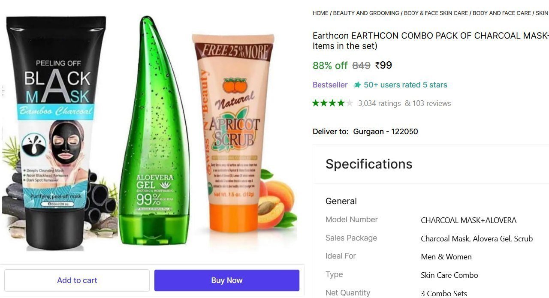The width and height of the screenshot is (549, 298).
Task: Click the ₹99 sale price
Action: [x=383, y=65]
